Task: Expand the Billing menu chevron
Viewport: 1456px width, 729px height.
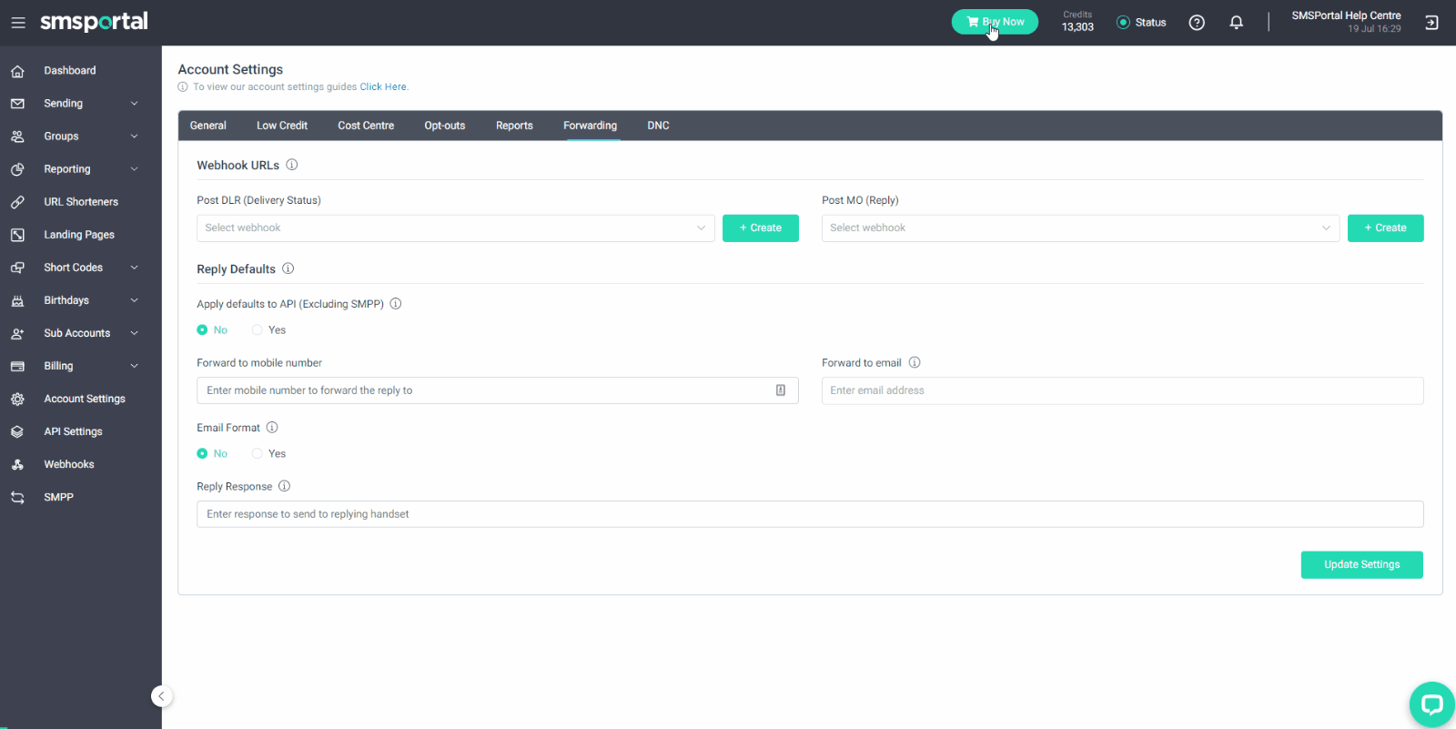Action: point(135,366)
